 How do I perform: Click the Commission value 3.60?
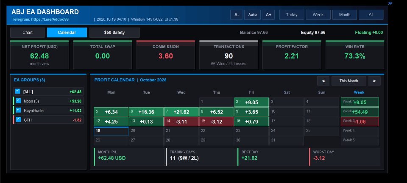[x=166, y=56]
